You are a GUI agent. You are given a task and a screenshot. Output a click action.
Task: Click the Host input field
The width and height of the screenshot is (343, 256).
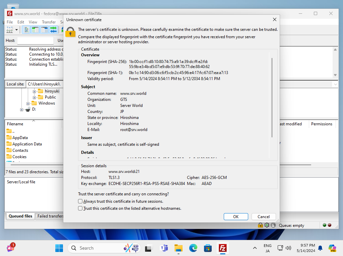36,41
